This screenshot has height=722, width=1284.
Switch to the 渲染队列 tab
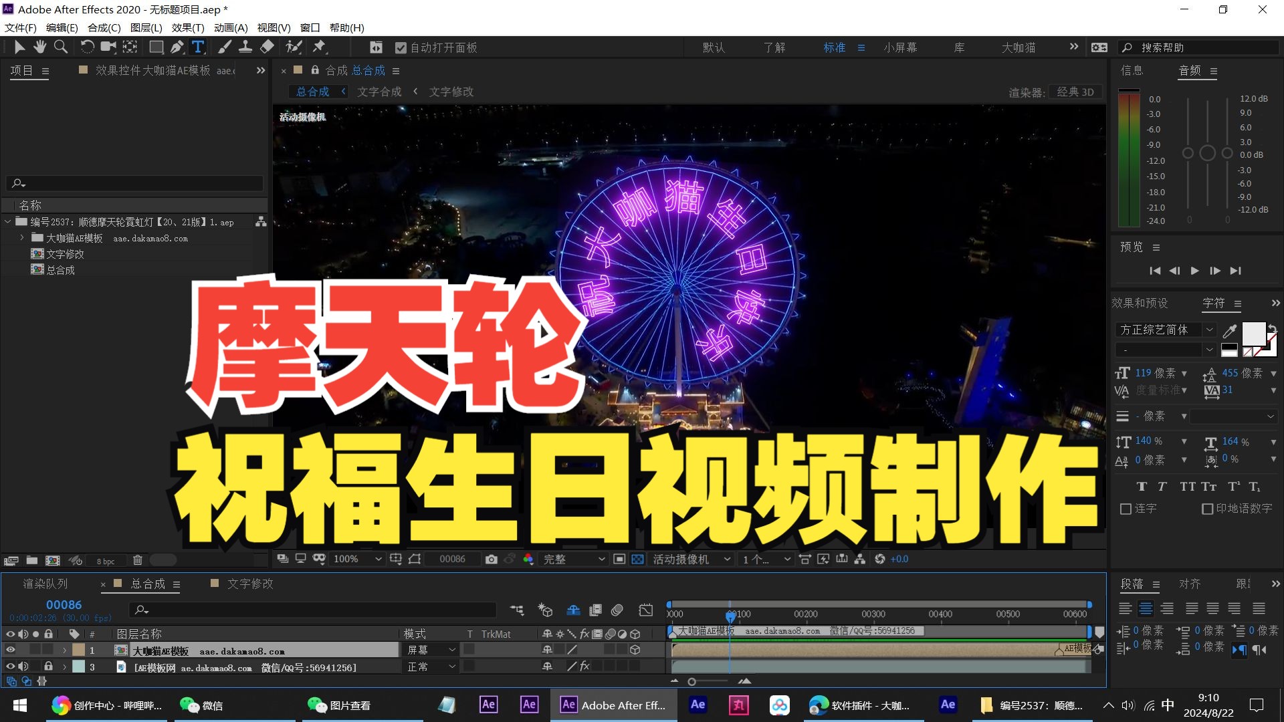[45, 584]
